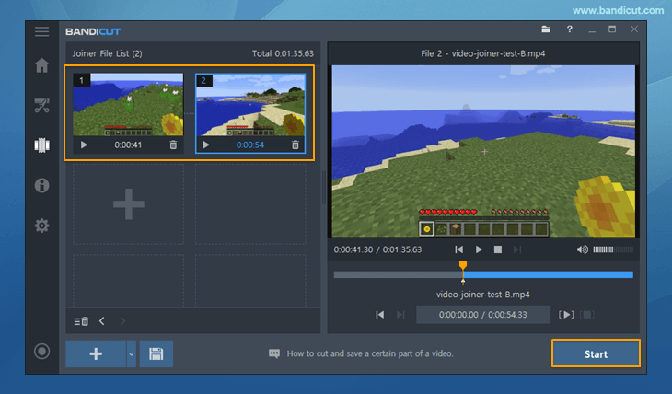
Task: Click clip 2 duration 0:00:54
Action: 250,145
